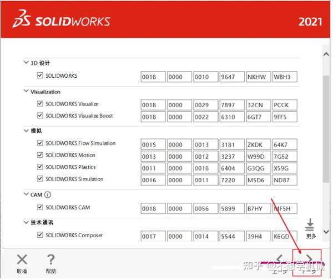The width and height of the screenshot is (333, 280).
Task: Go to the next step arrow
Action: pyautogui.click(x=310, y=258)
